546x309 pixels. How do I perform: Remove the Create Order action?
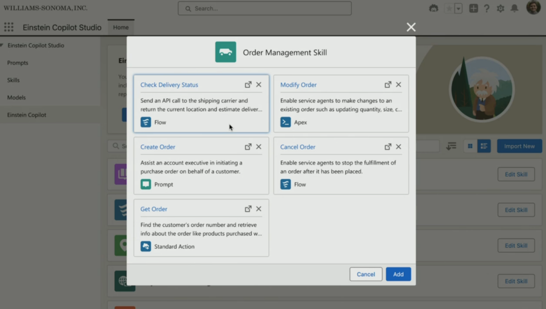pos(258,147)
